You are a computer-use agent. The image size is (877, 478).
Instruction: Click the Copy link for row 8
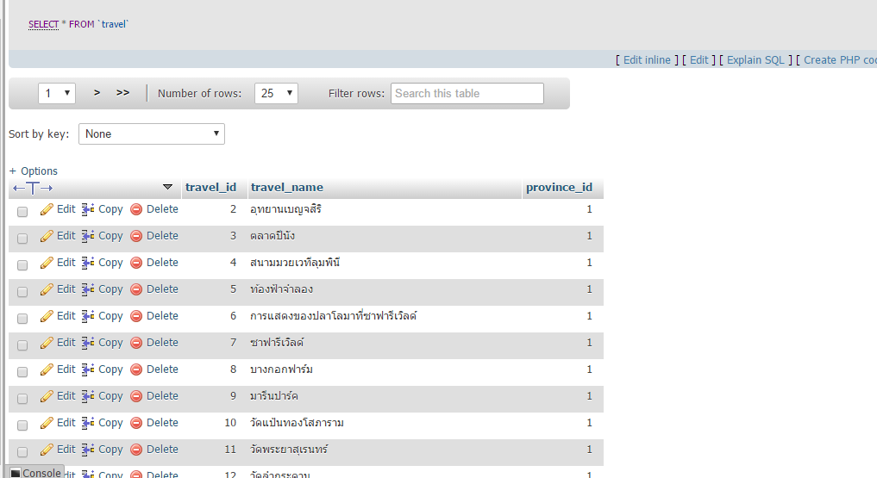tap(110, 369)
